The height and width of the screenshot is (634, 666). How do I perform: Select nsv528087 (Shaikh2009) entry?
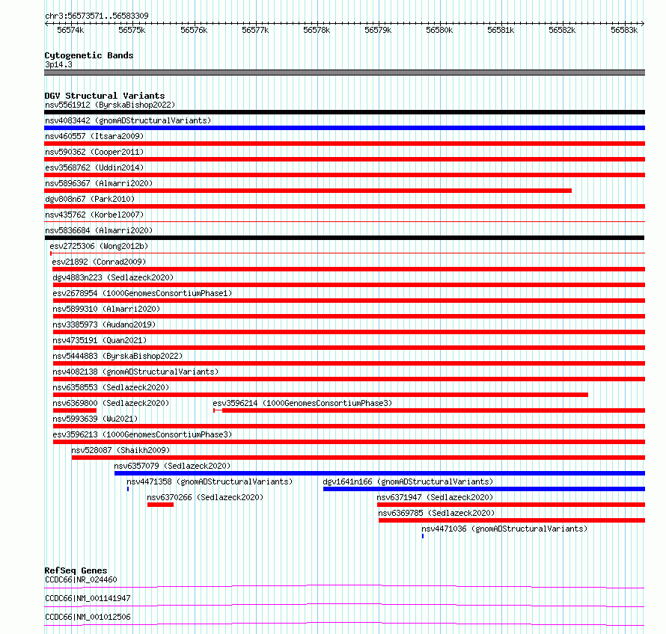click(120, 450)
